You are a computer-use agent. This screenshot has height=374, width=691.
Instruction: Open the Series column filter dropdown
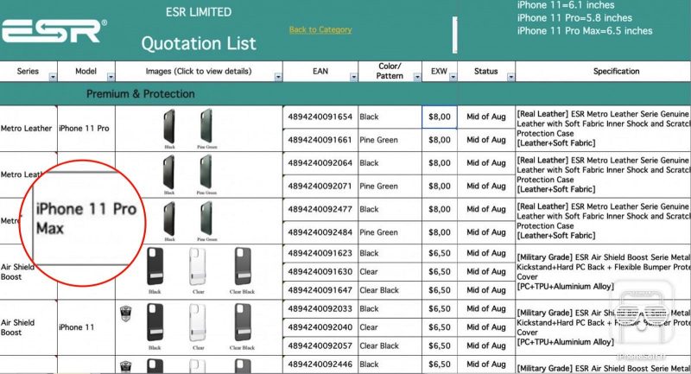coord(53,77)
